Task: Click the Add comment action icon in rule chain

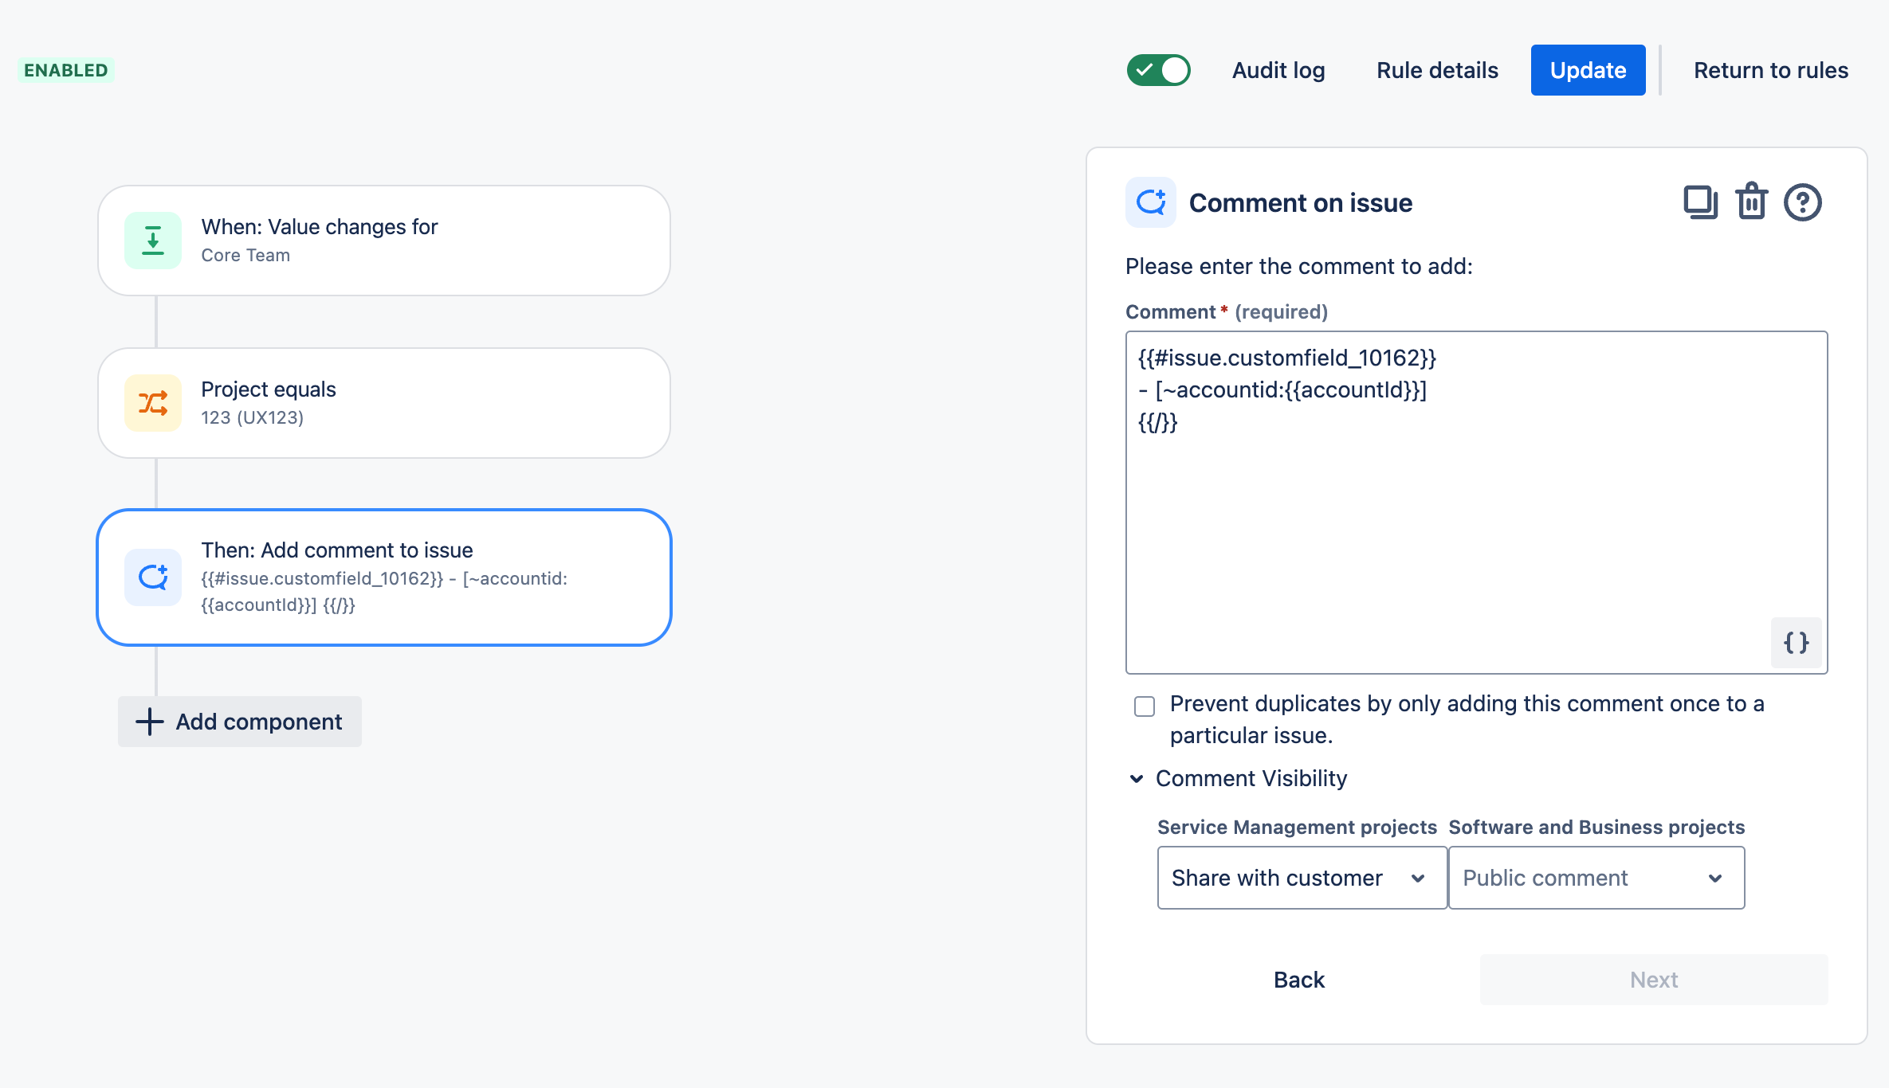Action: coord(153,577)
